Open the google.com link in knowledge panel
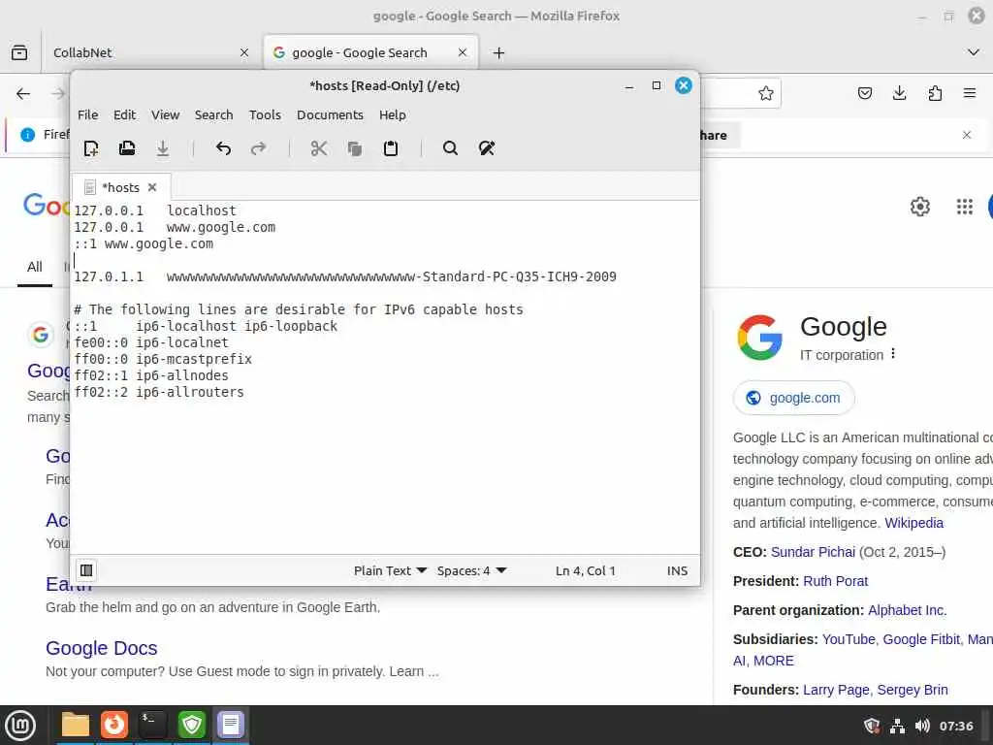The image size is (993, 745). tap(793, 398)
